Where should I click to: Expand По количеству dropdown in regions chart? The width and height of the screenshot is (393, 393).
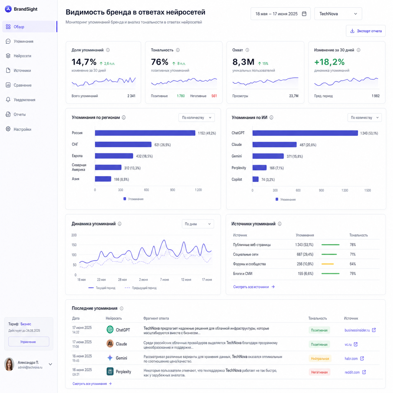pyautogui.click(x=196, y=117)
